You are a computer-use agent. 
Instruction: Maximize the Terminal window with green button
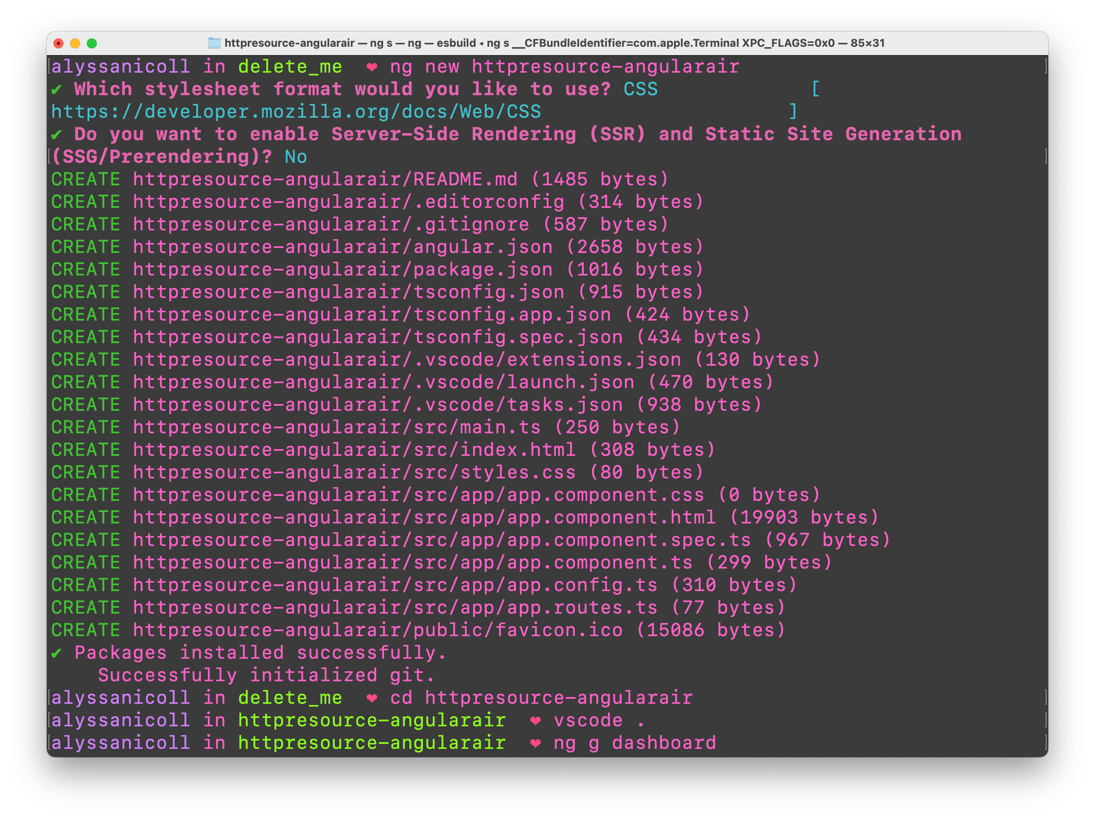click(91, 43)
